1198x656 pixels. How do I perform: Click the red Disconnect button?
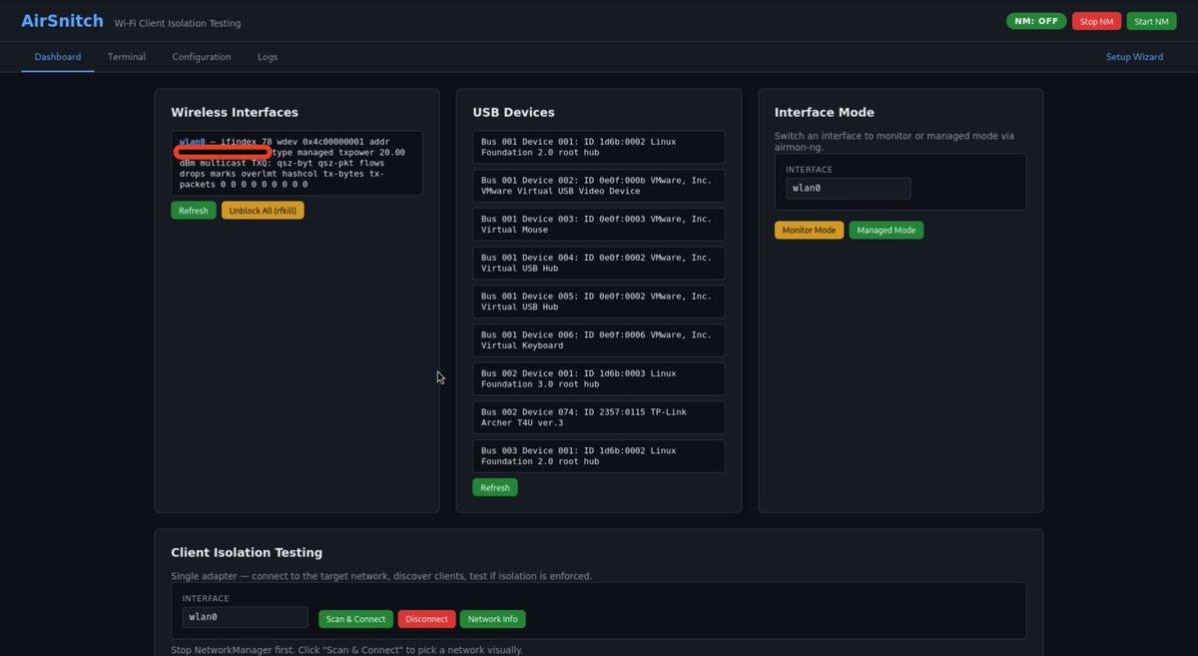tap(426, 619)
